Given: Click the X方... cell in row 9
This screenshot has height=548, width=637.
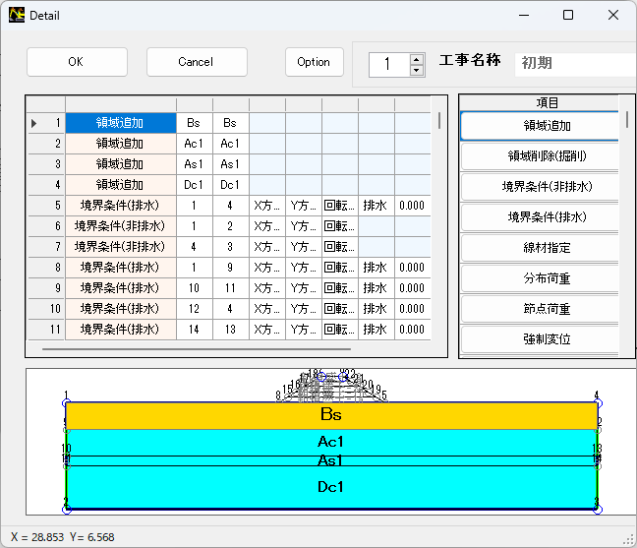Looking at the screenshot, I should 267,288.
